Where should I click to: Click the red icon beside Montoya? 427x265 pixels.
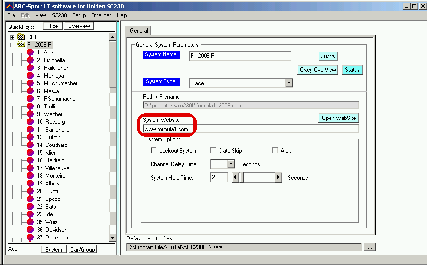tap(30, 75)
